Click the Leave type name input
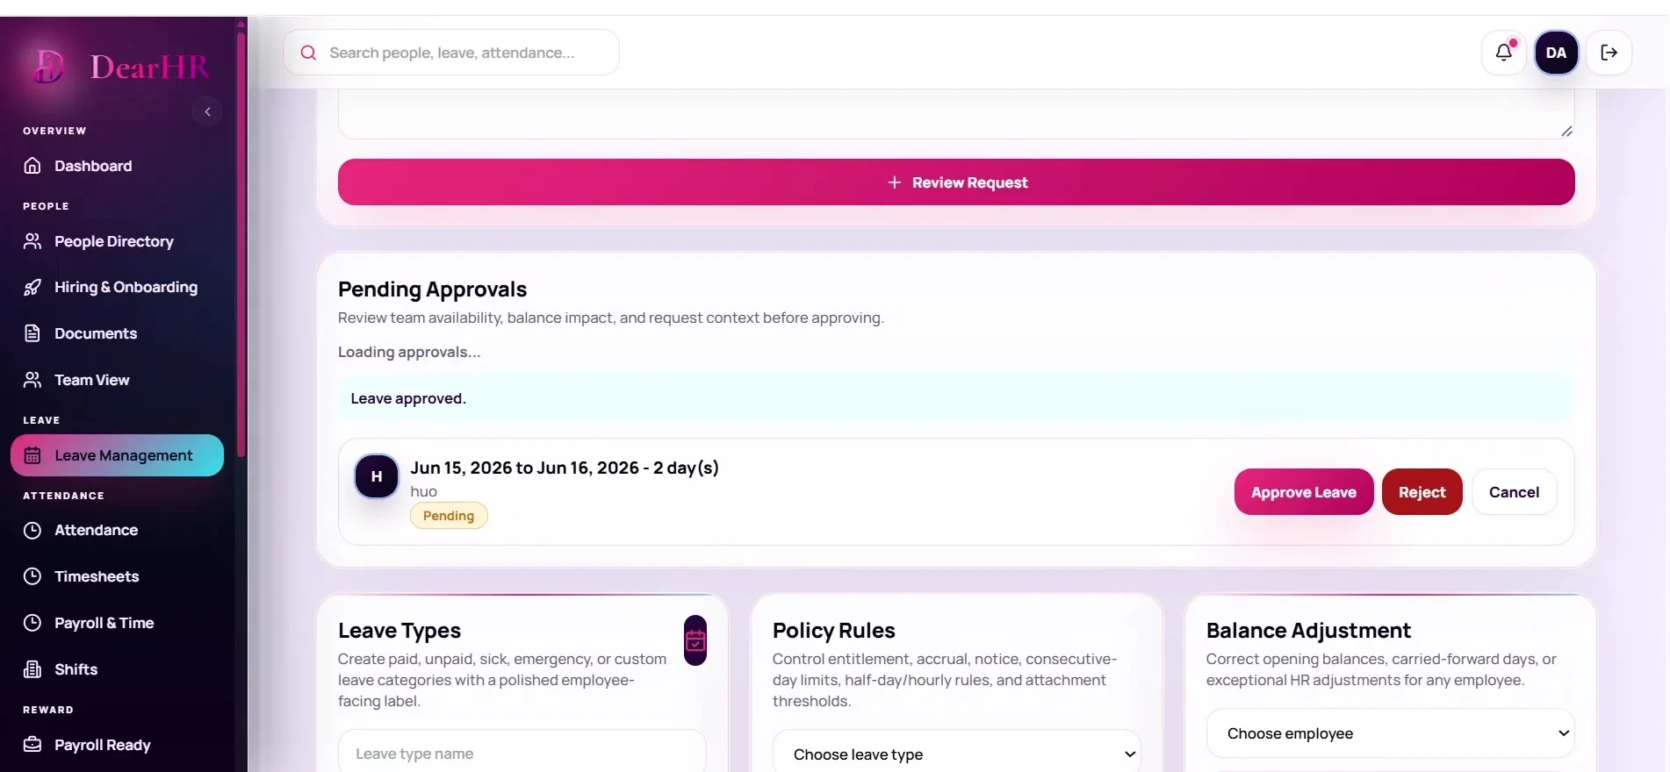The image size is (1670, 772). 522,753
